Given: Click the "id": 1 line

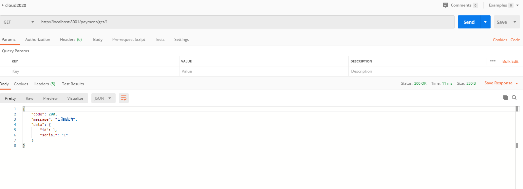Looking at the screenshot, I should (48, 130).
